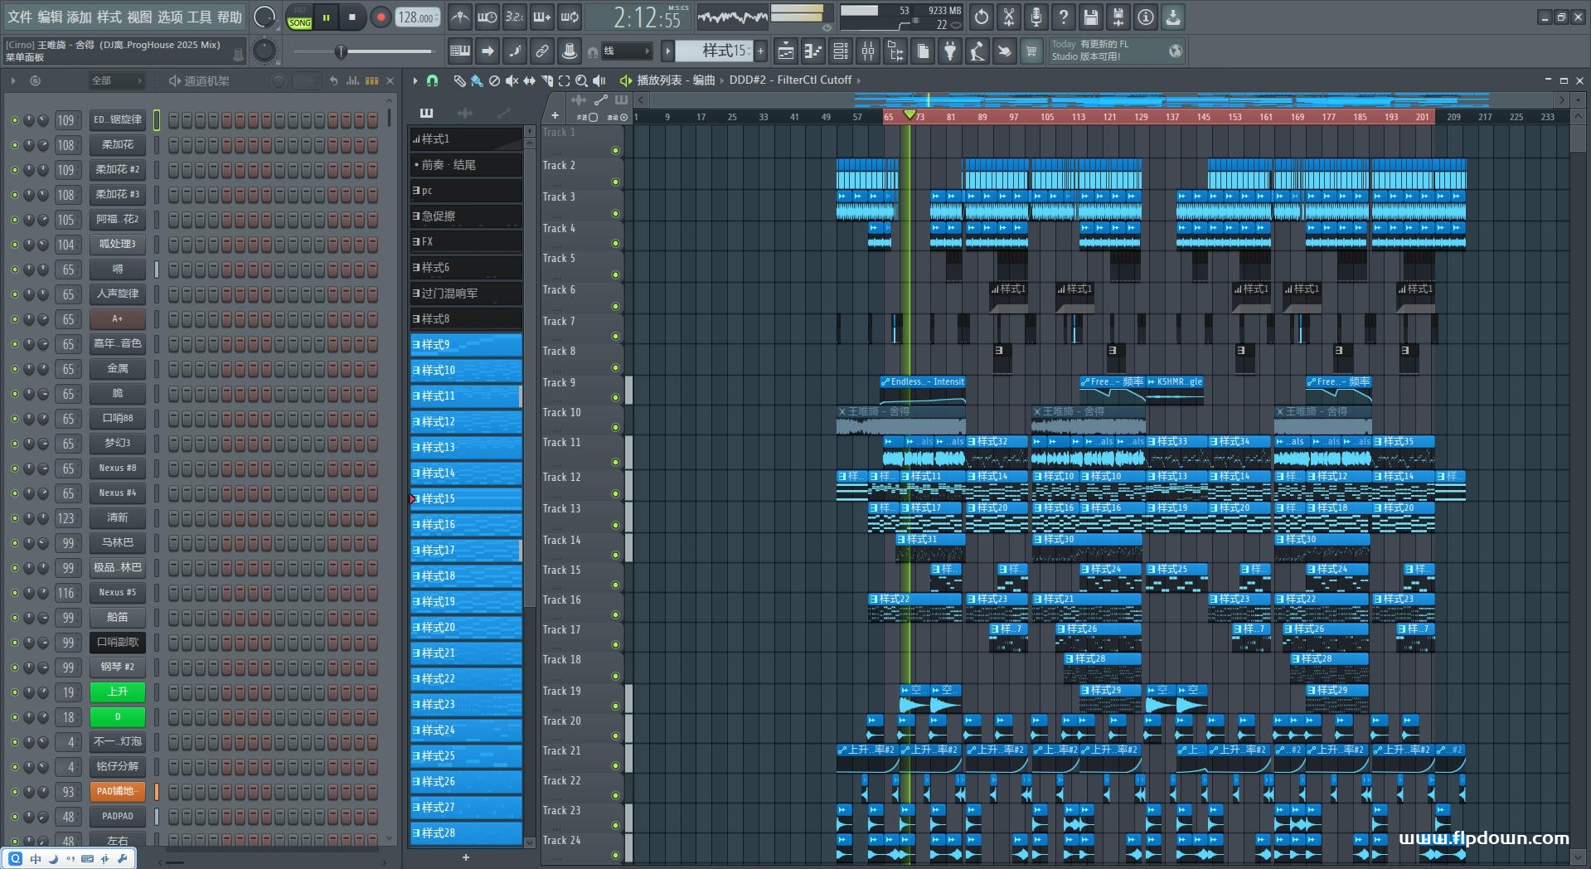
Task: Expand the playlist options menu arrow
Action: click(x=415, y=80)
